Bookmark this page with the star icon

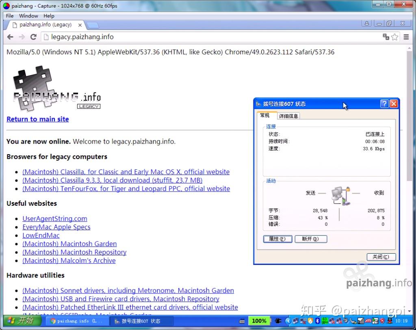pos(395,37)
